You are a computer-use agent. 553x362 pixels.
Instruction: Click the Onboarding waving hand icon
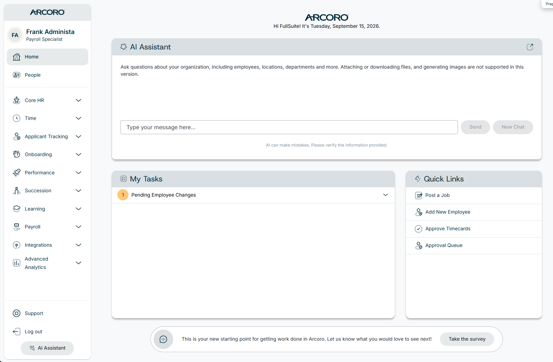click(16, 155)
